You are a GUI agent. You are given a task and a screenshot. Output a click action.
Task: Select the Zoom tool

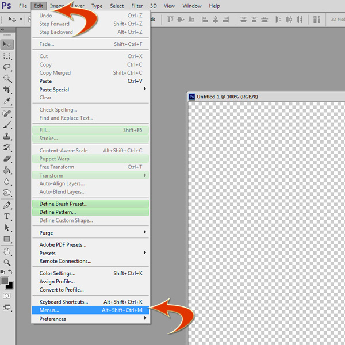click(x=7, y=263)
